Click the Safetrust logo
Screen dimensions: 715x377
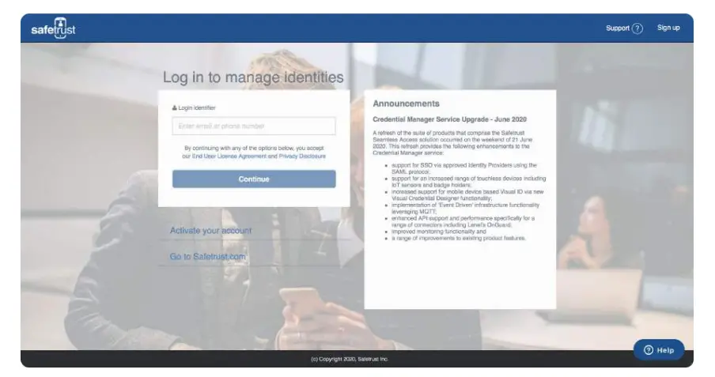tap(53, 28)
